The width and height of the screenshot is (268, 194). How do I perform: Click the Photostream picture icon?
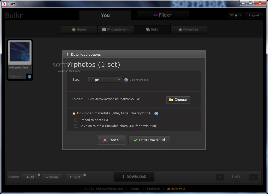104,29
